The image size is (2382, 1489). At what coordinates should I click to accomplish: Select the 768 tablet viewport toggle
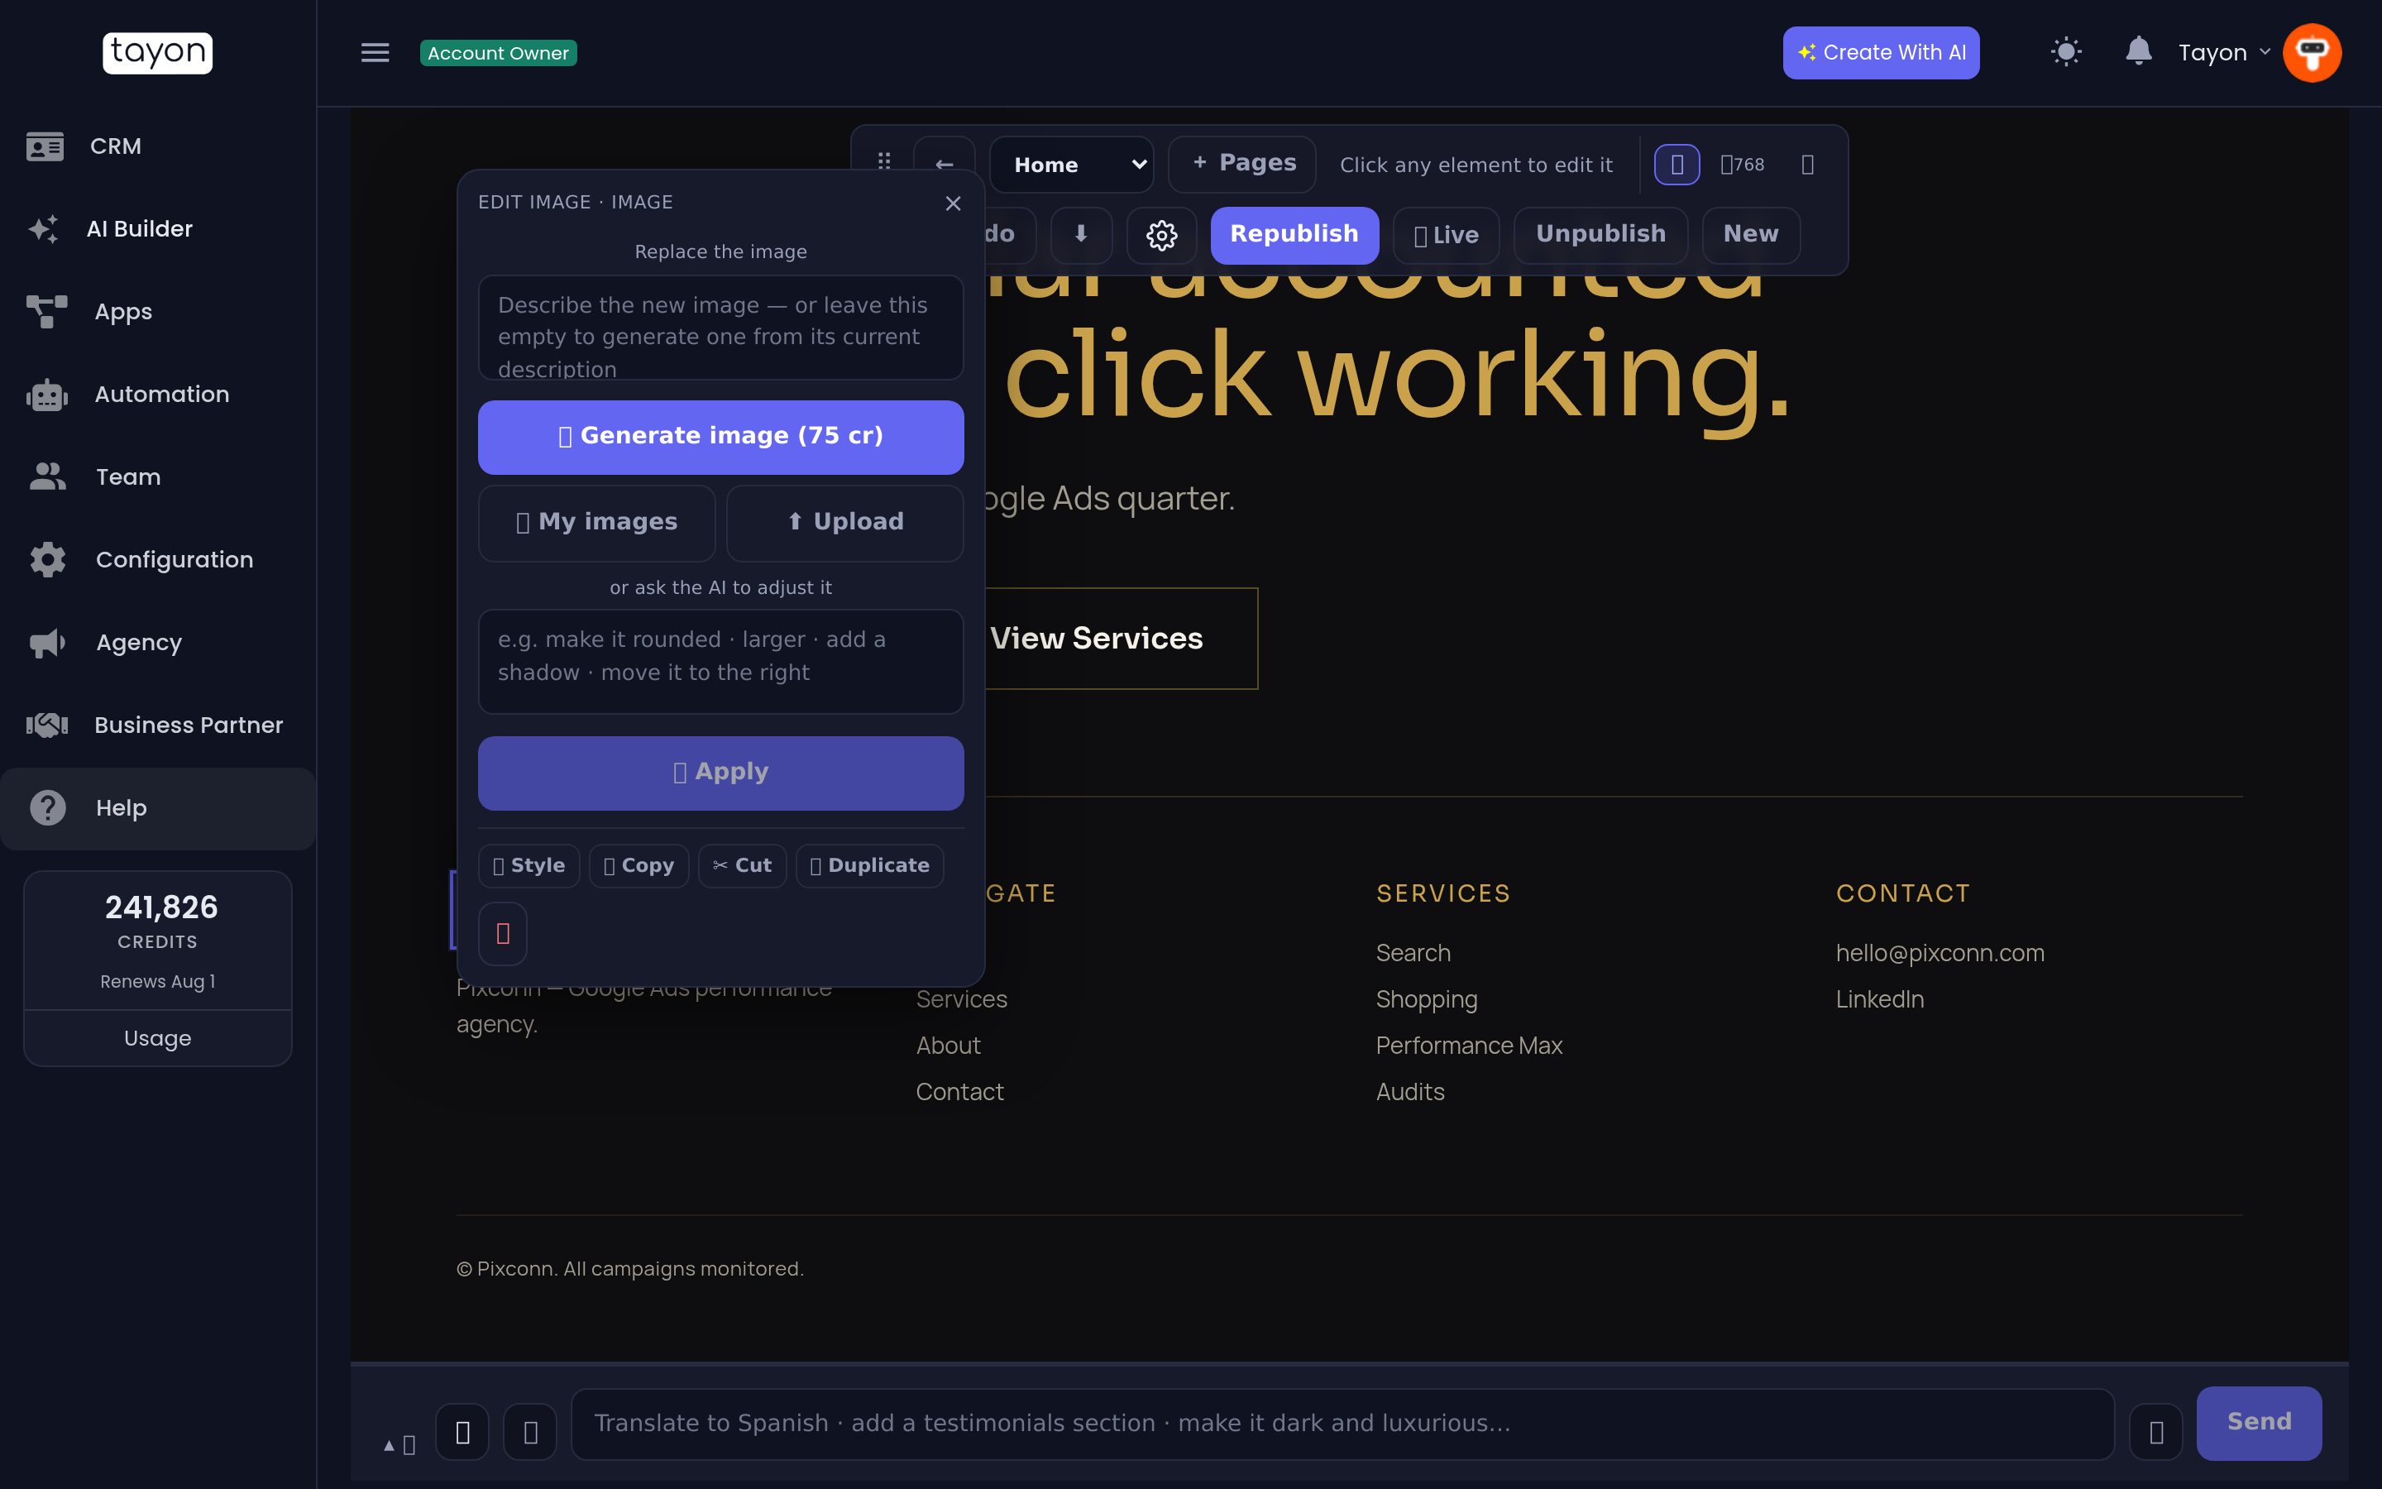pyautogui.click(x=1742, y=165)
